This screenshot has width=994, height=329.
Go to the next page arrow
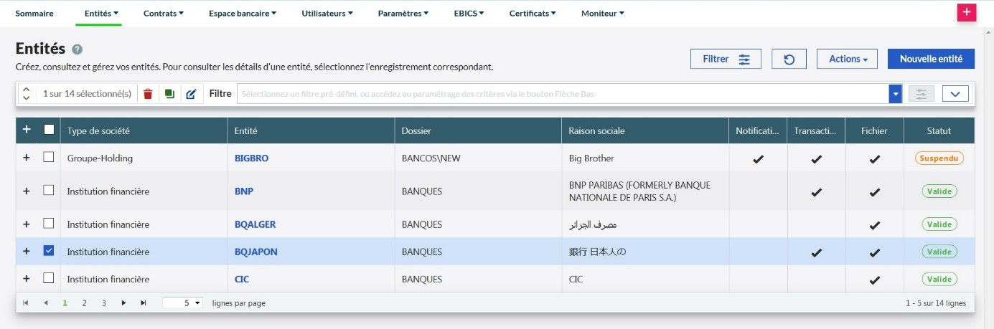pos(123,303)
